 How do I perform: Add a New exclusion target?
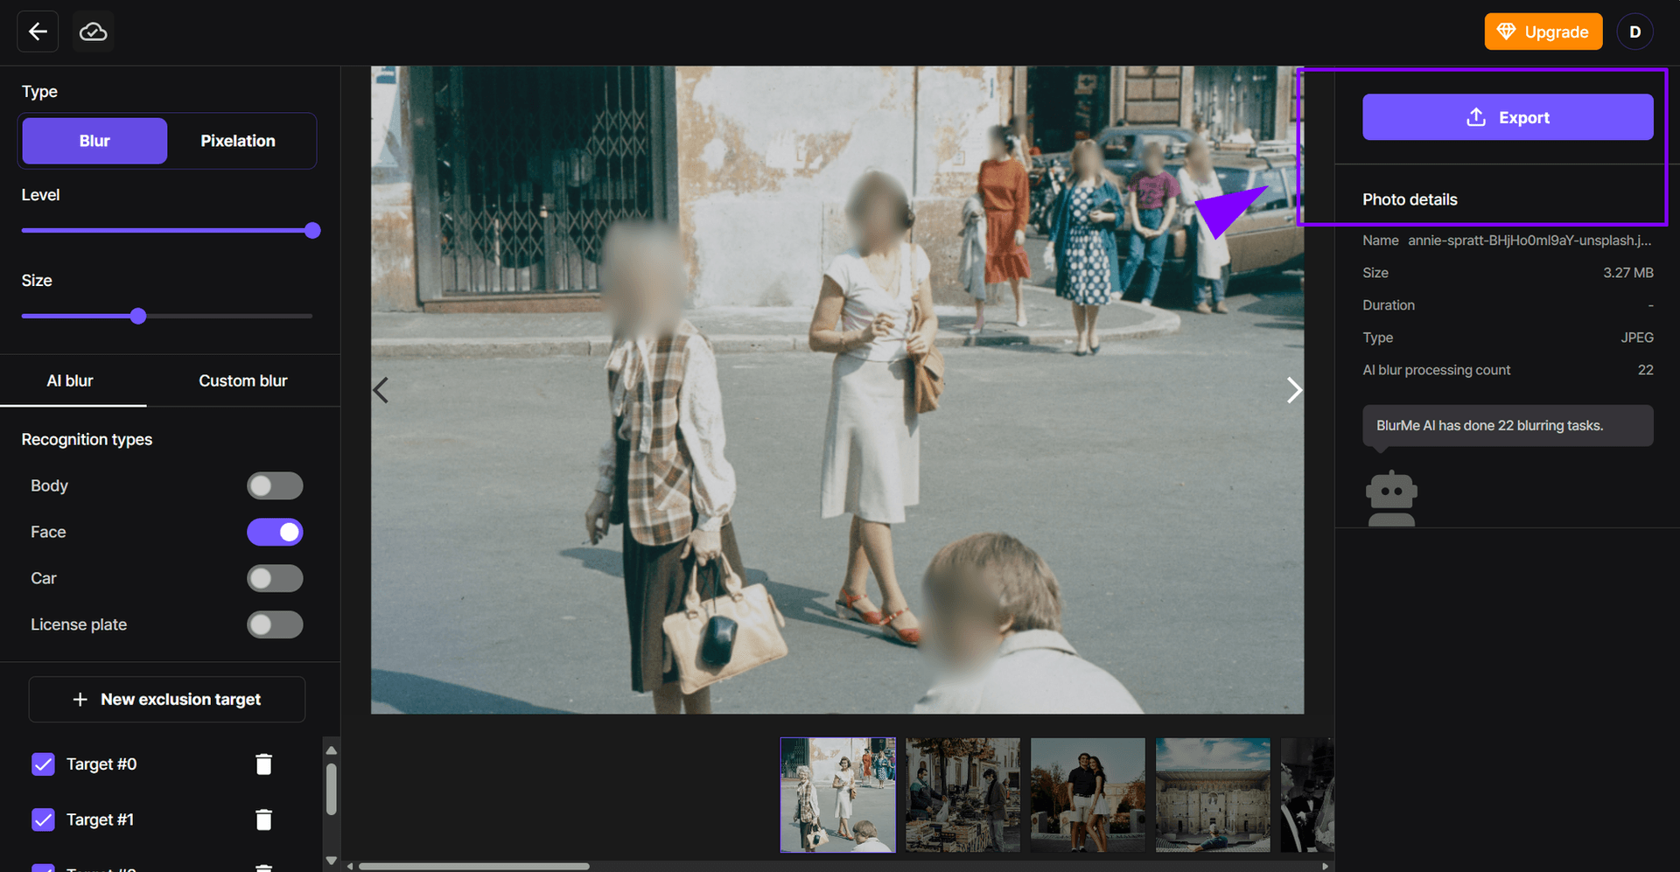(x=167, y=699)
